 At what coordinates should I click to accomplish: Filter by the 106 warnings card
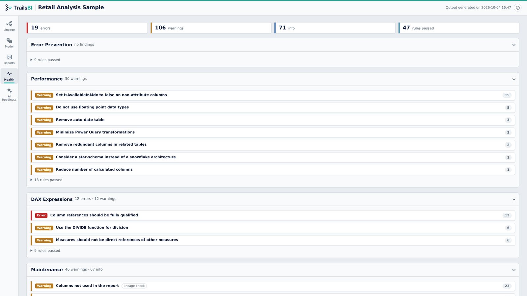pyautogui.click(x=211, y=28)
